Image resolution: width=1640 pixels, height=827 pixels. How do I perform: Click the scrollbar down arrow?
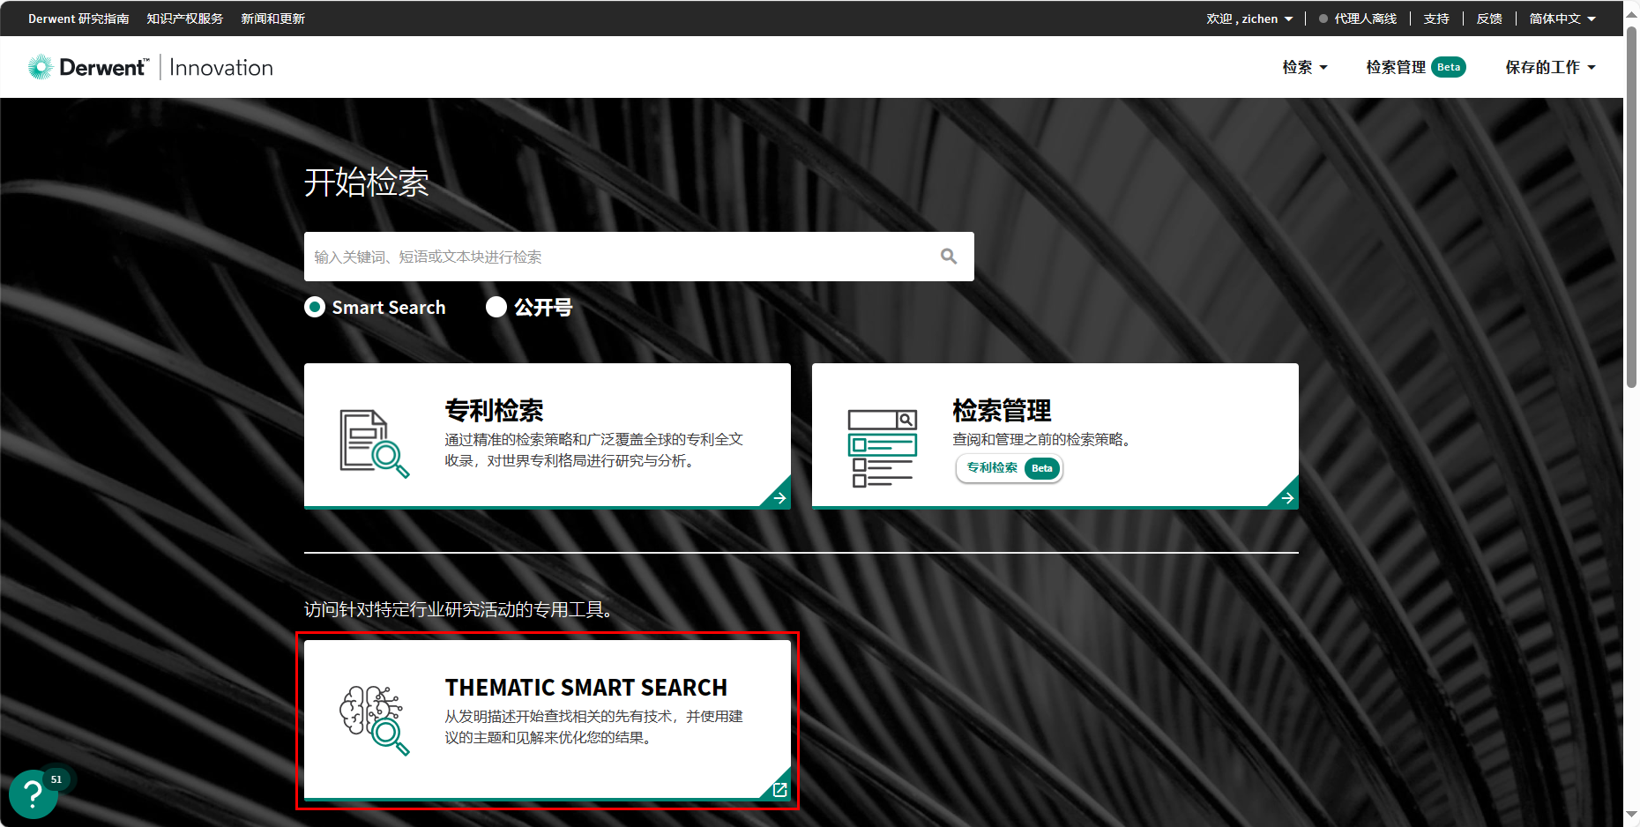(x=1631, y=816)
